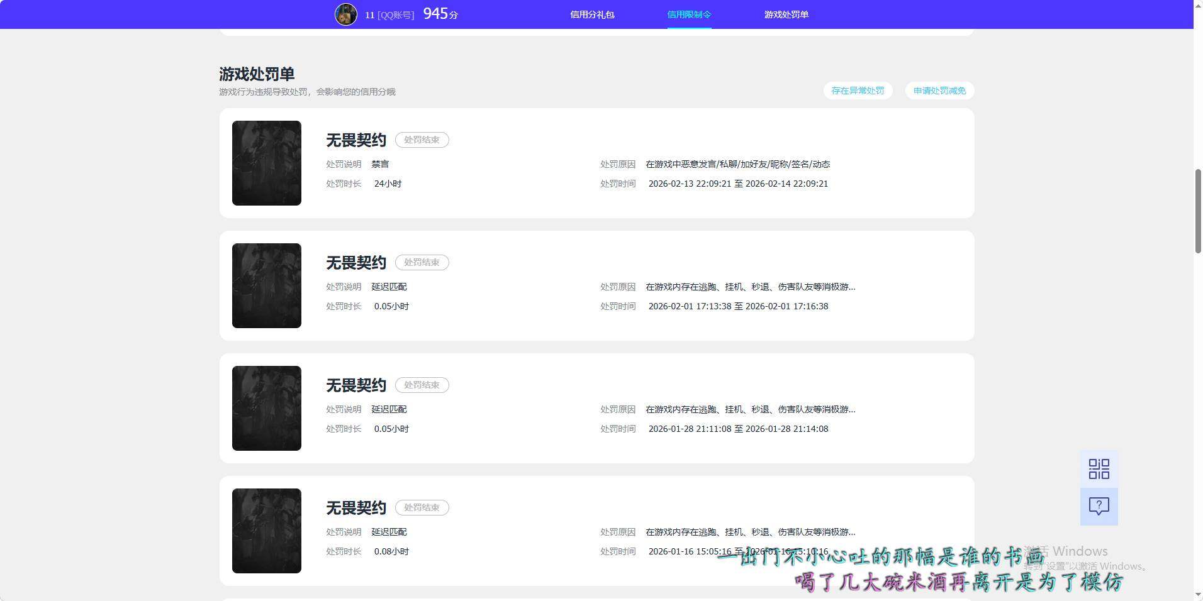This screenshot has width=1203, height=601.
Task: Click the 申请处罚减免 button
Action: (x=939, y=91)
